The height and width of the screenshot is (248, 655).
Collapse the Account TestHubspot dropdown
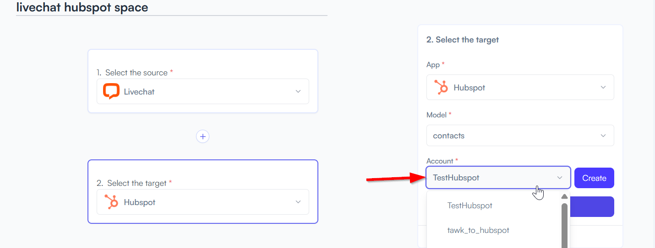(x=498, y=178)
